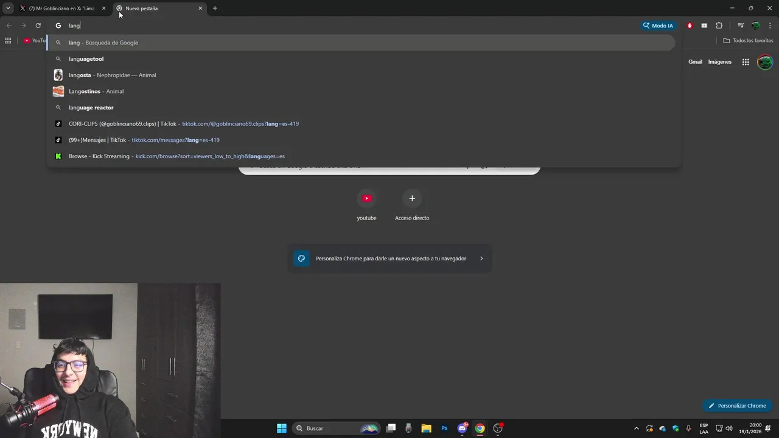Open Google account avatar on page
Screen dimensions: 779x438
765,62
